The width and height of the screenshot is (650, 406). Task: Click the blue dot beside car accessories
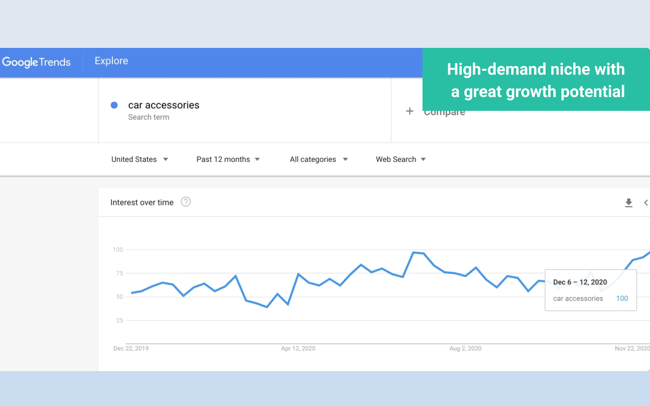click(114, 105)
